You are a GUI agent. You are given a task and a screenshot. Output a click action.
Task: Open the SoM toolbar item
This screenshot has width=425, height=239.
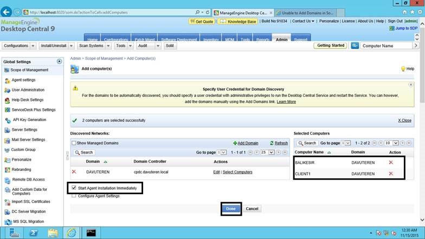point(170,45)
